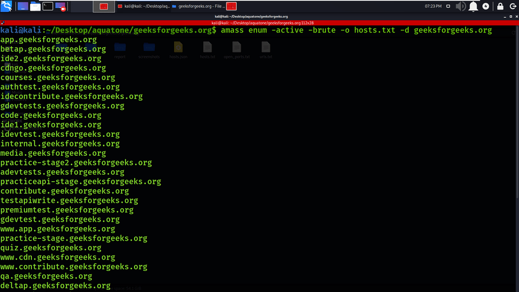Select the hosts.txt file in background File Manager
519x292 pixels.
[208, 50]
